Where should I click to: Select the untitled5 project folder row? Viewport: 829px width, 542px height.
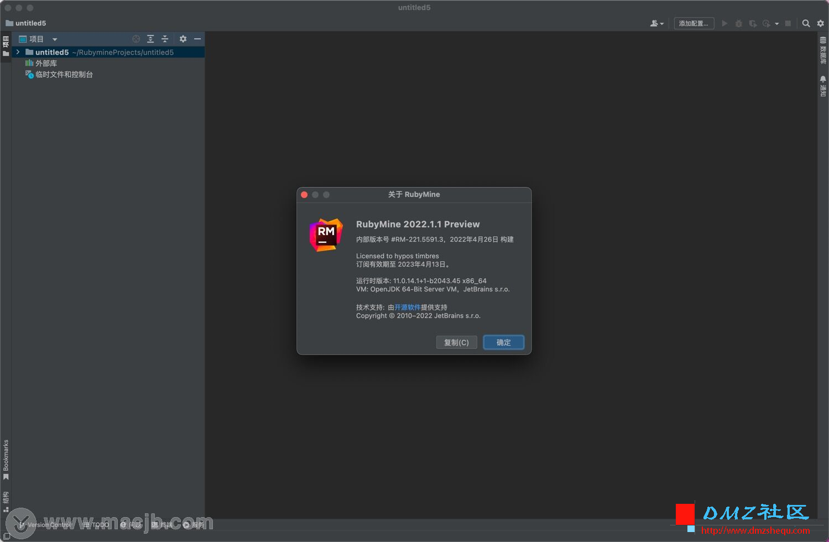click(x=108, y=52)
